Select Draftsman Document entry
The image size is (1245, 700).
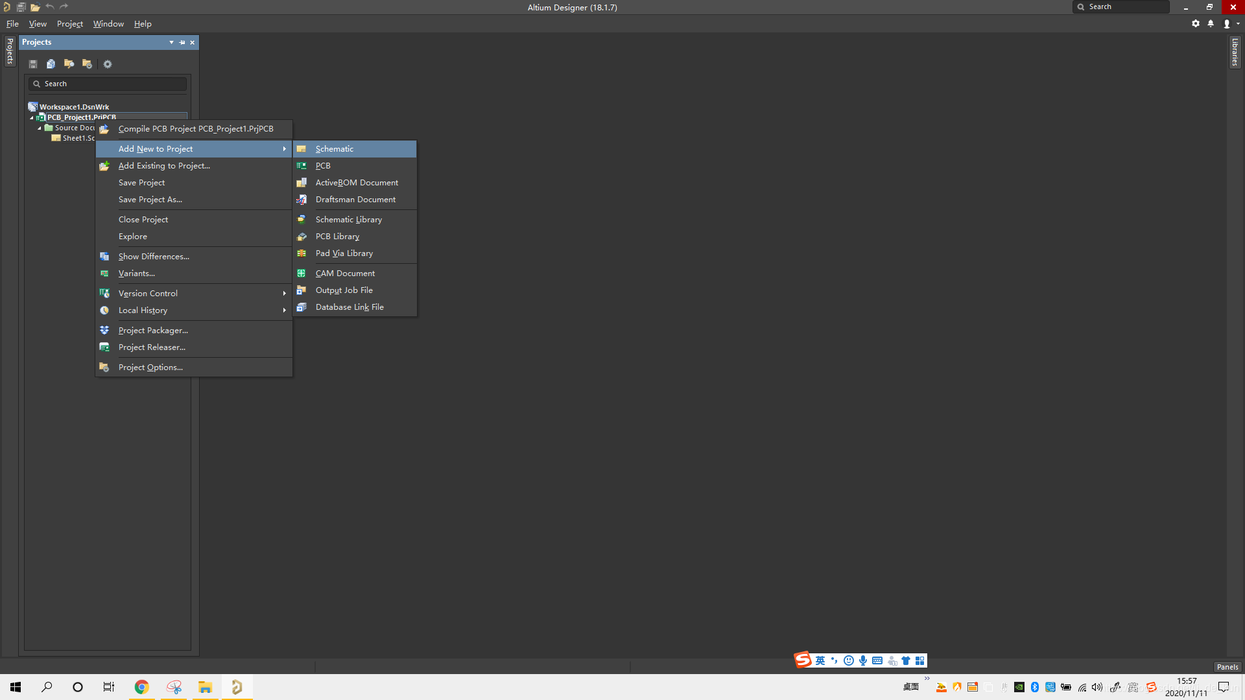[x=355, y=200]
